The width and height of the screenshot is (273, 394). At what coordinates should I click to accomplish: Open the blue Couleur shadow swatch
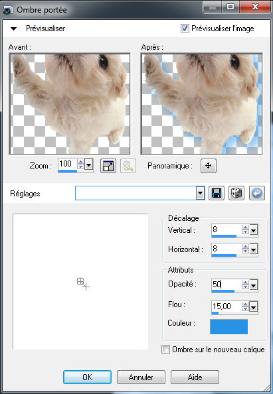tap(228, 326)
